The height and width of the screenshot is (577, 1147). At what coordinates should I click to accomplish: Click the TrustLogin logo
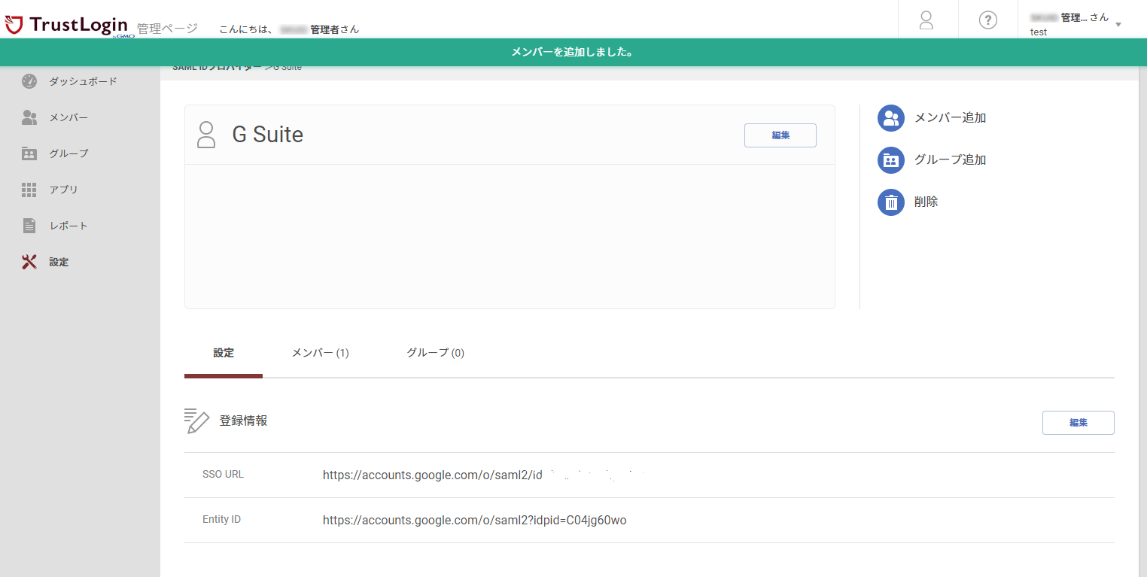[66, 26]
